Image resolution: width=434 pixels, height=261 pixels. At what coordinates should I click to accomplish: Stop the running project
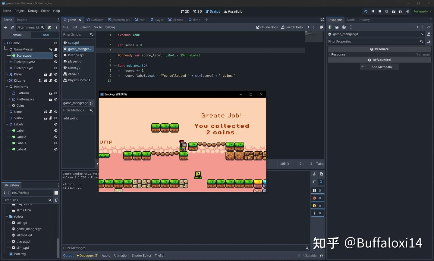(x=379, y=11)
